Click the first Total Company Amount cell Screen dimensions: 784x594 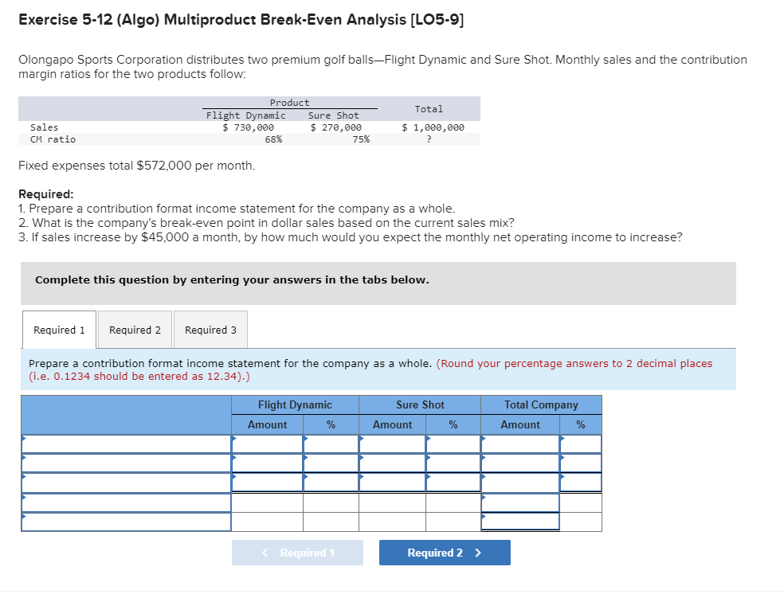[x=519, y=444]
